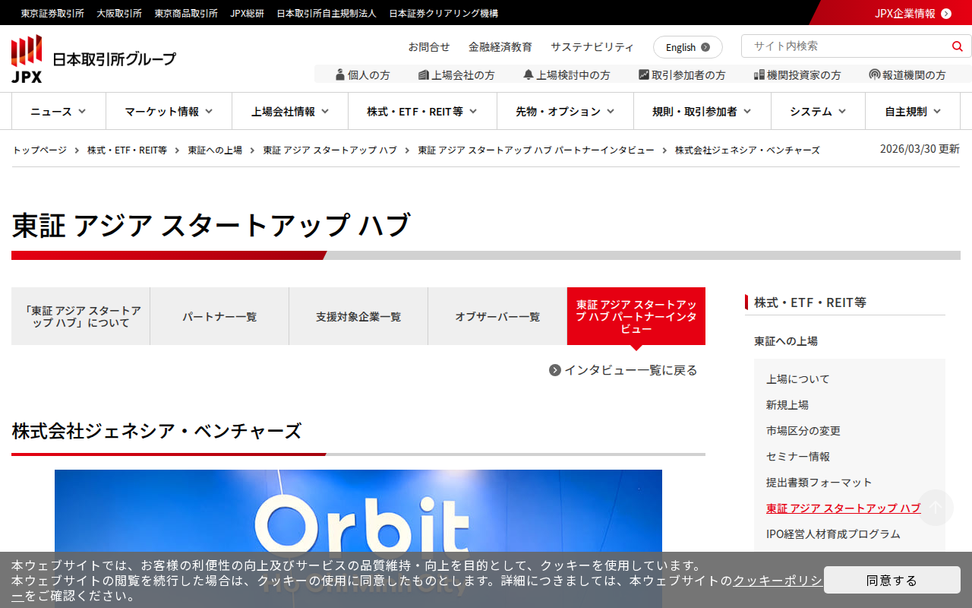
Task: Open 東京商品取引所 in top bar
Action: click(186, 13)
